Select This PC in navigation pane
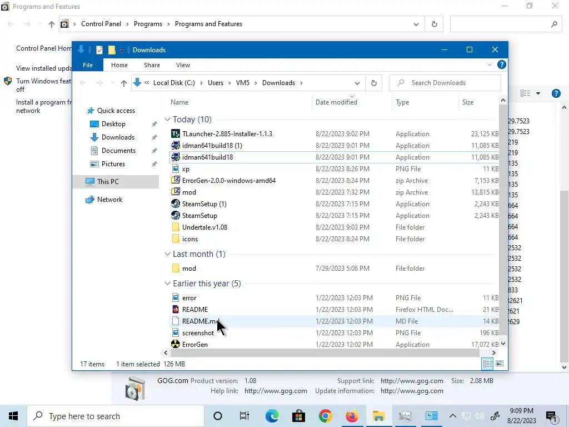The width and height of the screenshot is (569, 427). click(108, 182)
